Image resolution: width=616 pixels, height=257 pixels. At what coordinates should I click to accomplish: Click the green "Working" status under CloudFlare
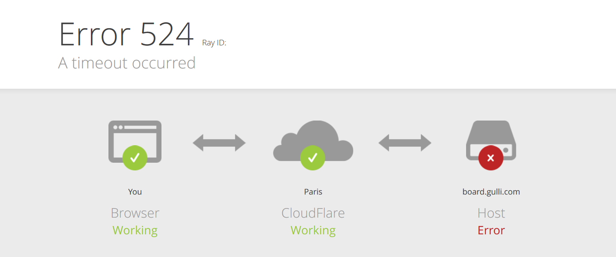click(x=313, y=231)
